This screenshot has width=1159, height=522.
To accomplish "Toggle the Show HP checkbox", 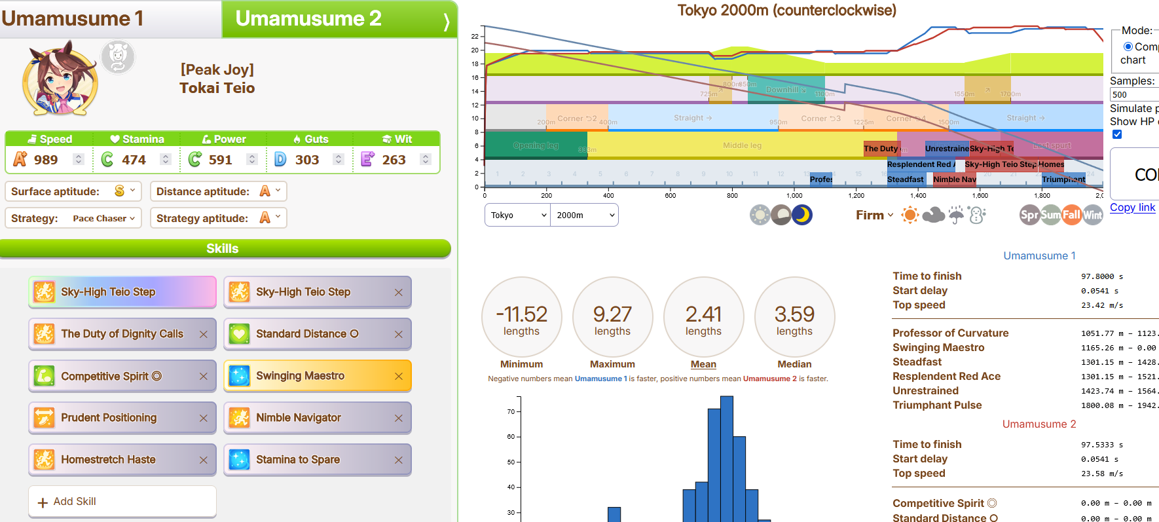I will pyautogui.click(x=1117, y=134).
